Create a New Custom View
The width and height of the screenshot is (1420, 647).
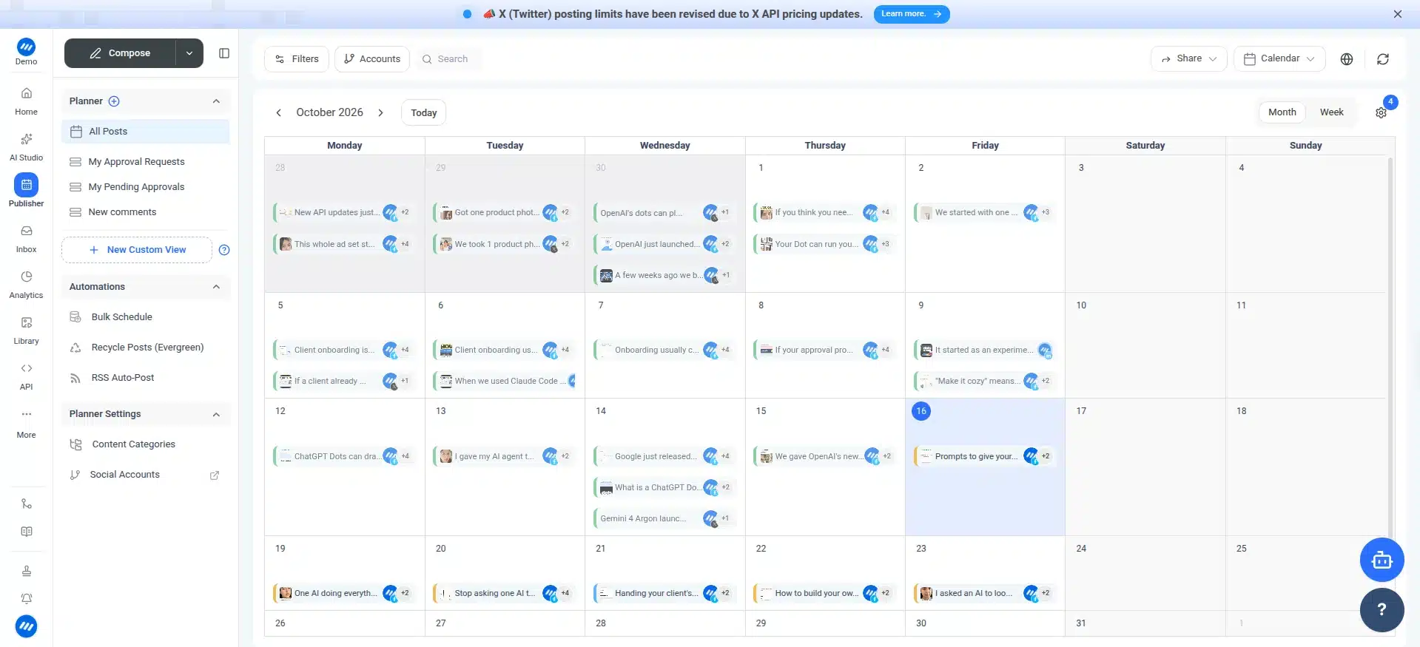(x=138, y=250)
